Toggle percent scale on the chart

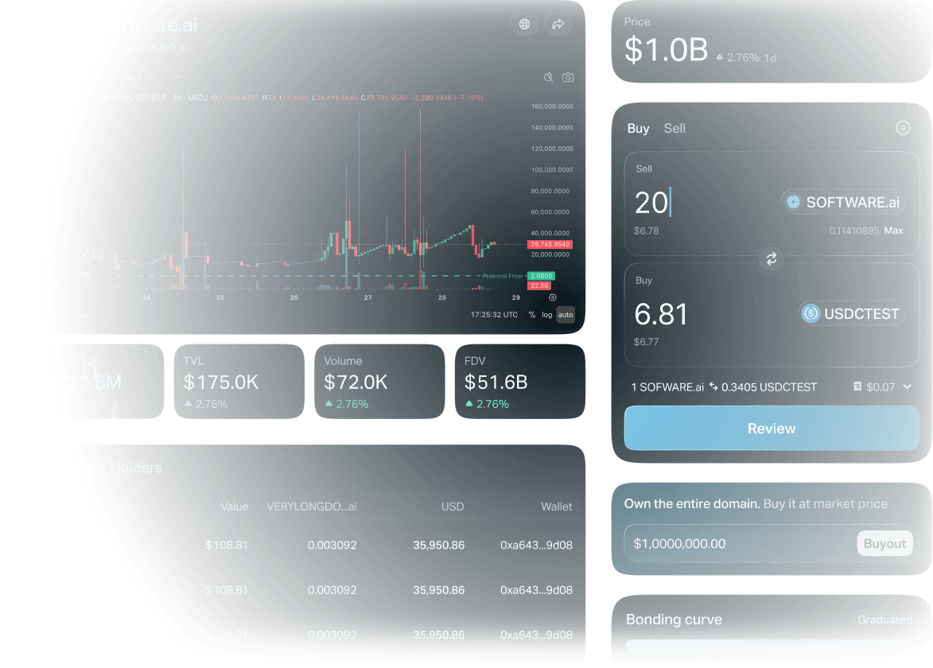[x=531, y=314]
